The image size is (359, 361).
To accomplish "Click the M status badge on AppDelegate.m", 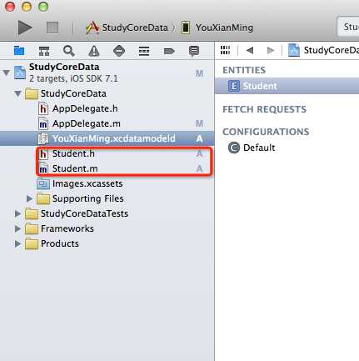I will pos(199,123).
